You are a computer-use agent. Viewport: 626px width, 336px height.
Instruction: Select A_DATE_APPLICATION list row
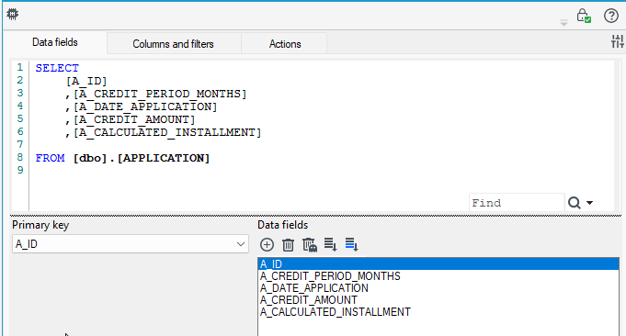[x=438, y=288]
